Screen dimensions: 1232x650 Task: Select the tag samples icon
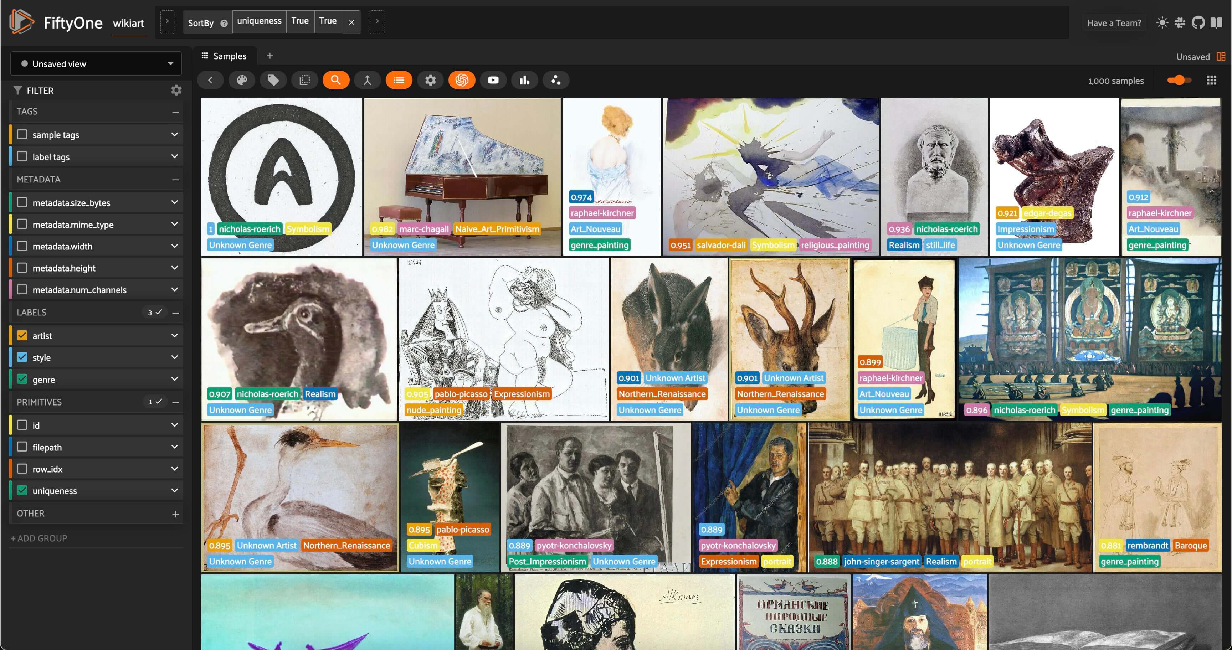tap(273, 80)
